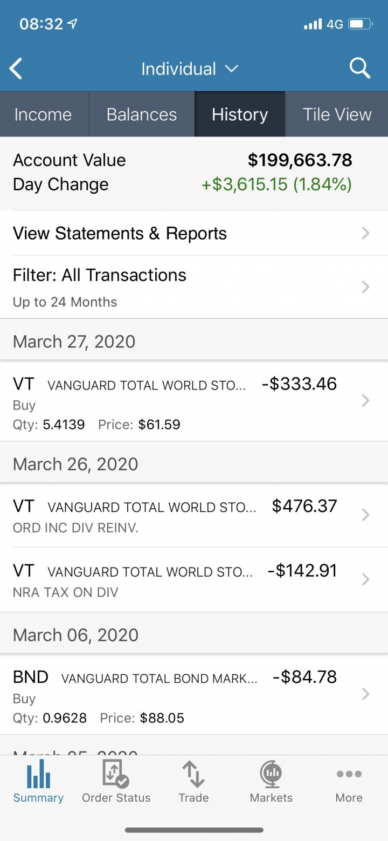
Task: Tap the back arrow icon
Action: (x=16, y=69)
